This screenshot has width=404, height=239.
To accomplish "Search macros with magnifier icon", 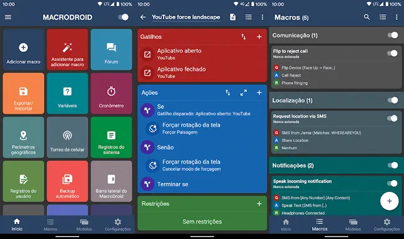I will point(367,17).
